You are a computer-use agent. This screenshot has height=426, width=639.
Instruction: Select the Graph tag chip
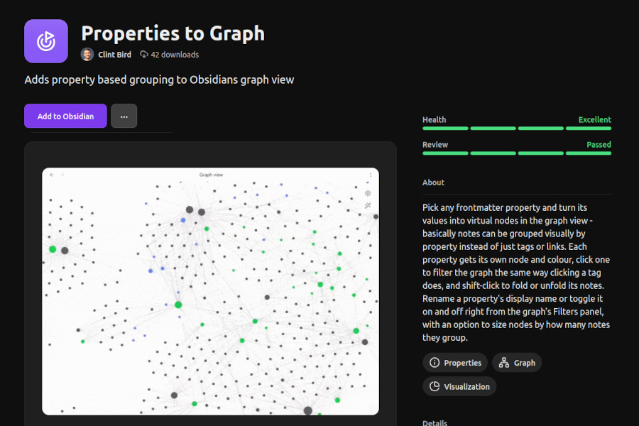pos(517,363)
